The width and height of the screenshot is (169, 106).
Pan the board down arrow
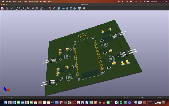click(x=74, y=8)
